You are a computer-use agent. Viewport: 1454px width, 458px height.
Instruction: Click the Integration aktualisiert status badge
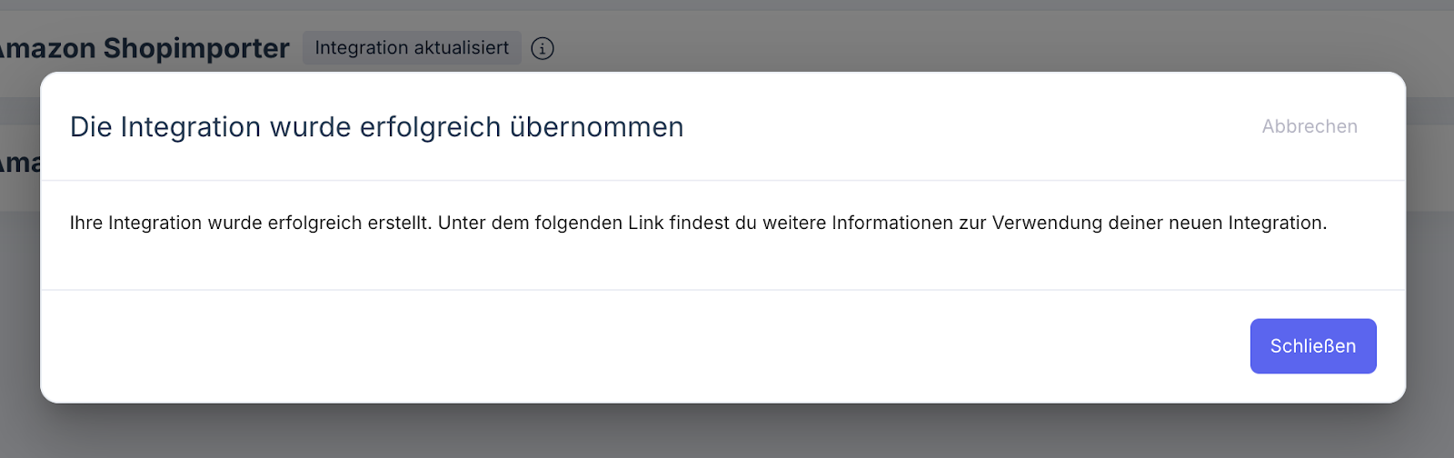[x=412, y=48]
